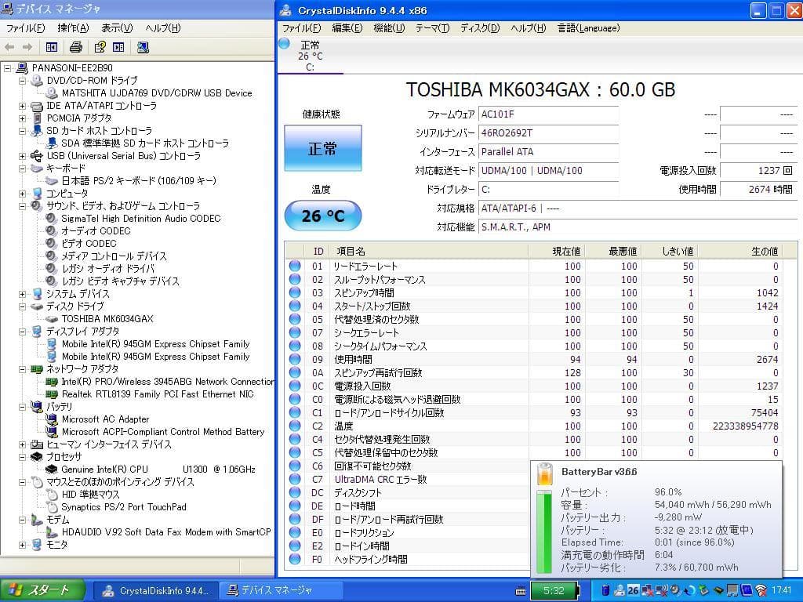
Task: Click the status orb for row 01 リードエラーレート
Action: [x=295, y=266]
